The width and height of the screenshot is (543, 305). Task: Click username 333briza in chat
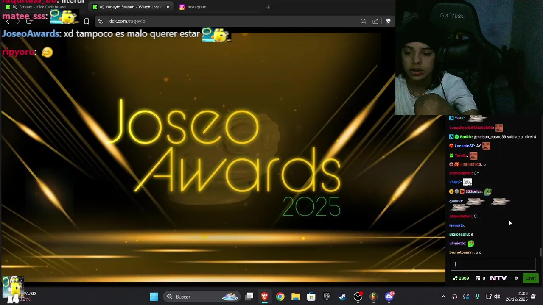(x=473, y=191)
